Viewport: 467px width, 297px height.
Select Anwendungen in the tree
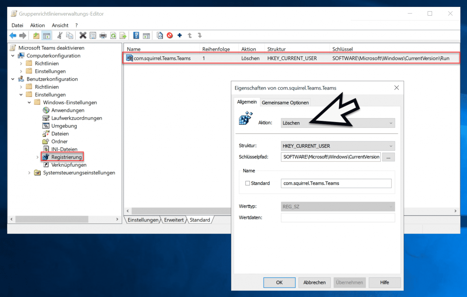[68, 110]
